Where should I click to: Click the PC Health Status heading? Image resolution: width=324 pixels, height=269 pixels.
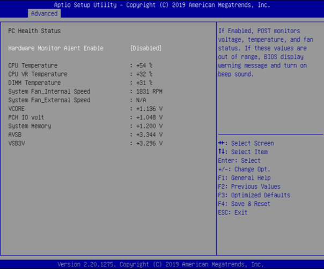tap(34, 31)
